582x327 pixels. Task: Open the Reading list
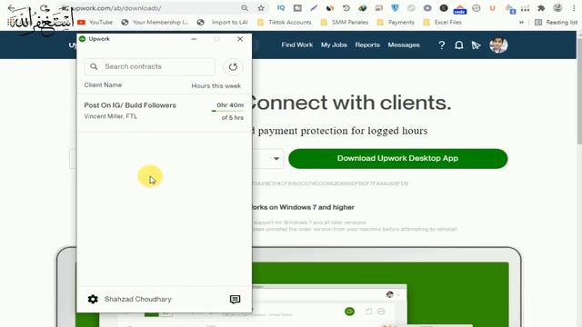556,22
